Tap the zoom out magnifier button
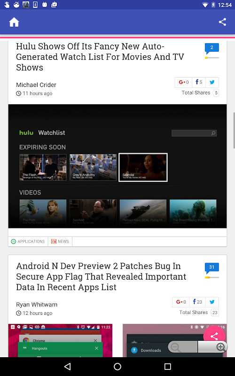Image resolution: width=235 pixels, height=376 pixels. 183,347
